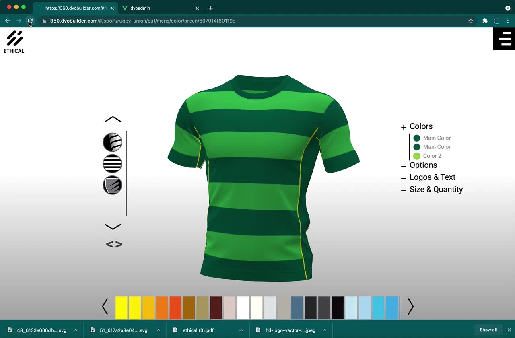This screenshot has width=515, height=338.
Task: Click the left arrow of the color palette
Action: 105,307
